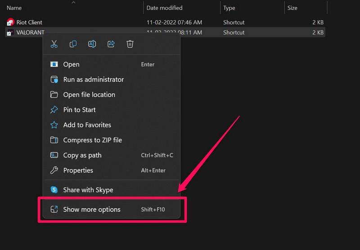Choose Compress to ZIP file
360x250 pixels.
[x=92, y=140]
